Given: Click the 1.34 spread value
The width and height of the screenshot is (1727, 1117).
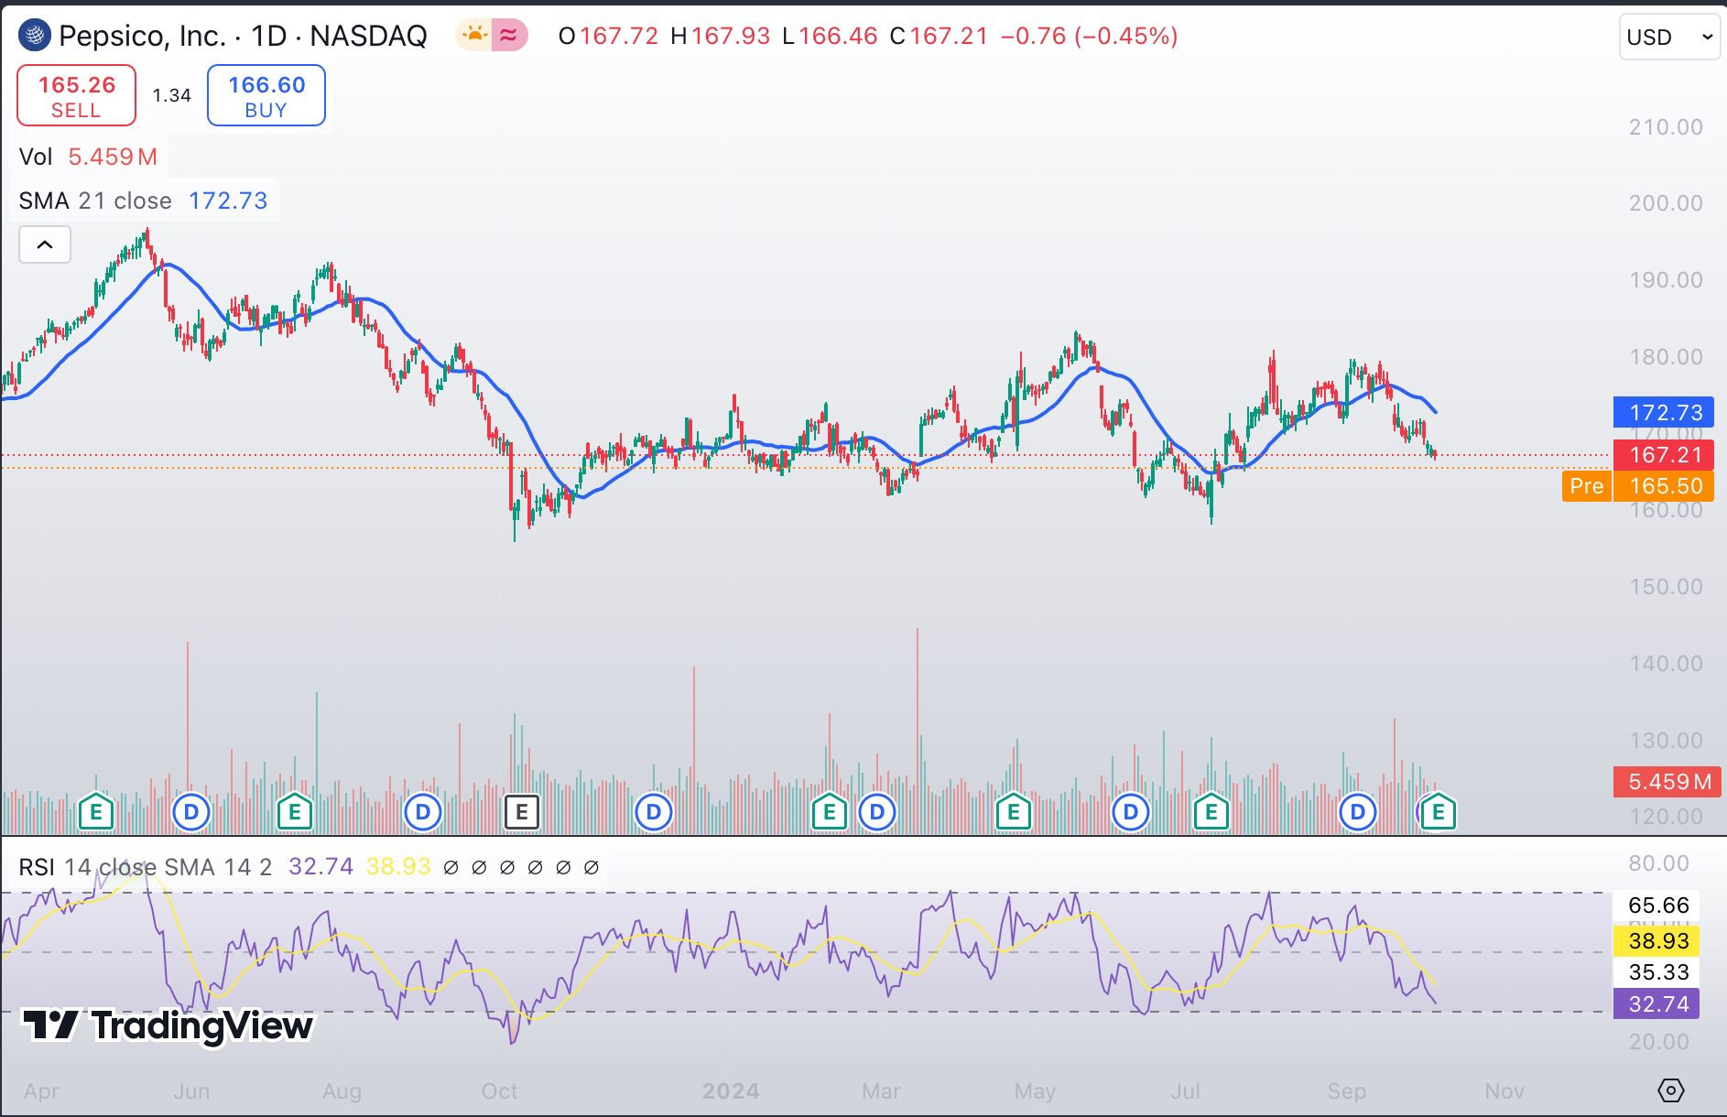Looking at the screenshot, I should [171, 95].
